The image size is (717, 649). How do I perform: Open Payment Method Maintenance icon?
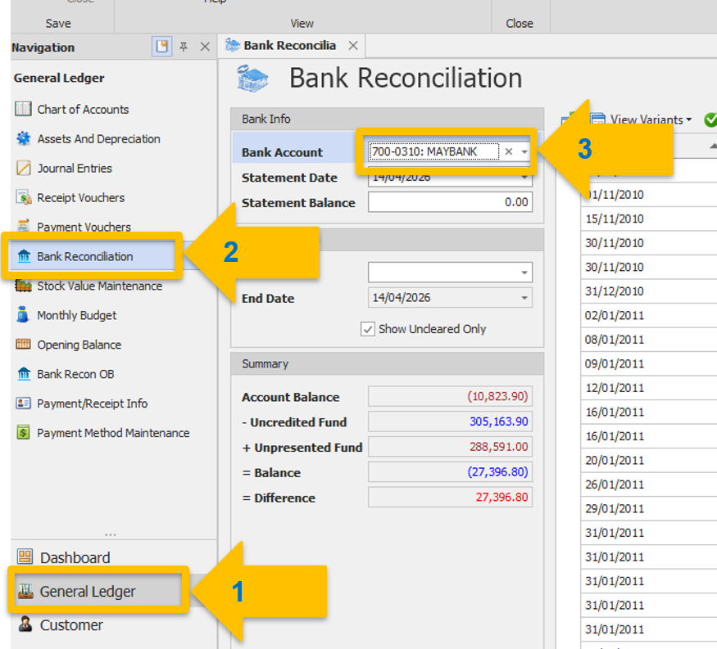(23, 432)
